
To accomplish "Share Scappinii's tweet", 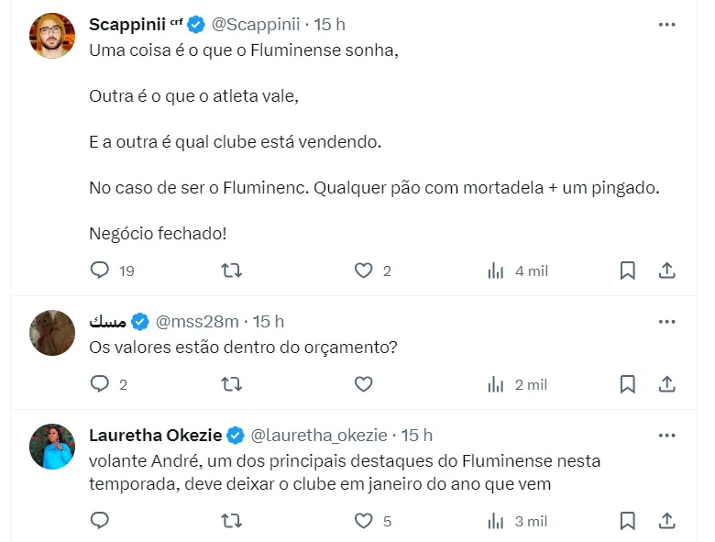I will (x=668, y=271).
